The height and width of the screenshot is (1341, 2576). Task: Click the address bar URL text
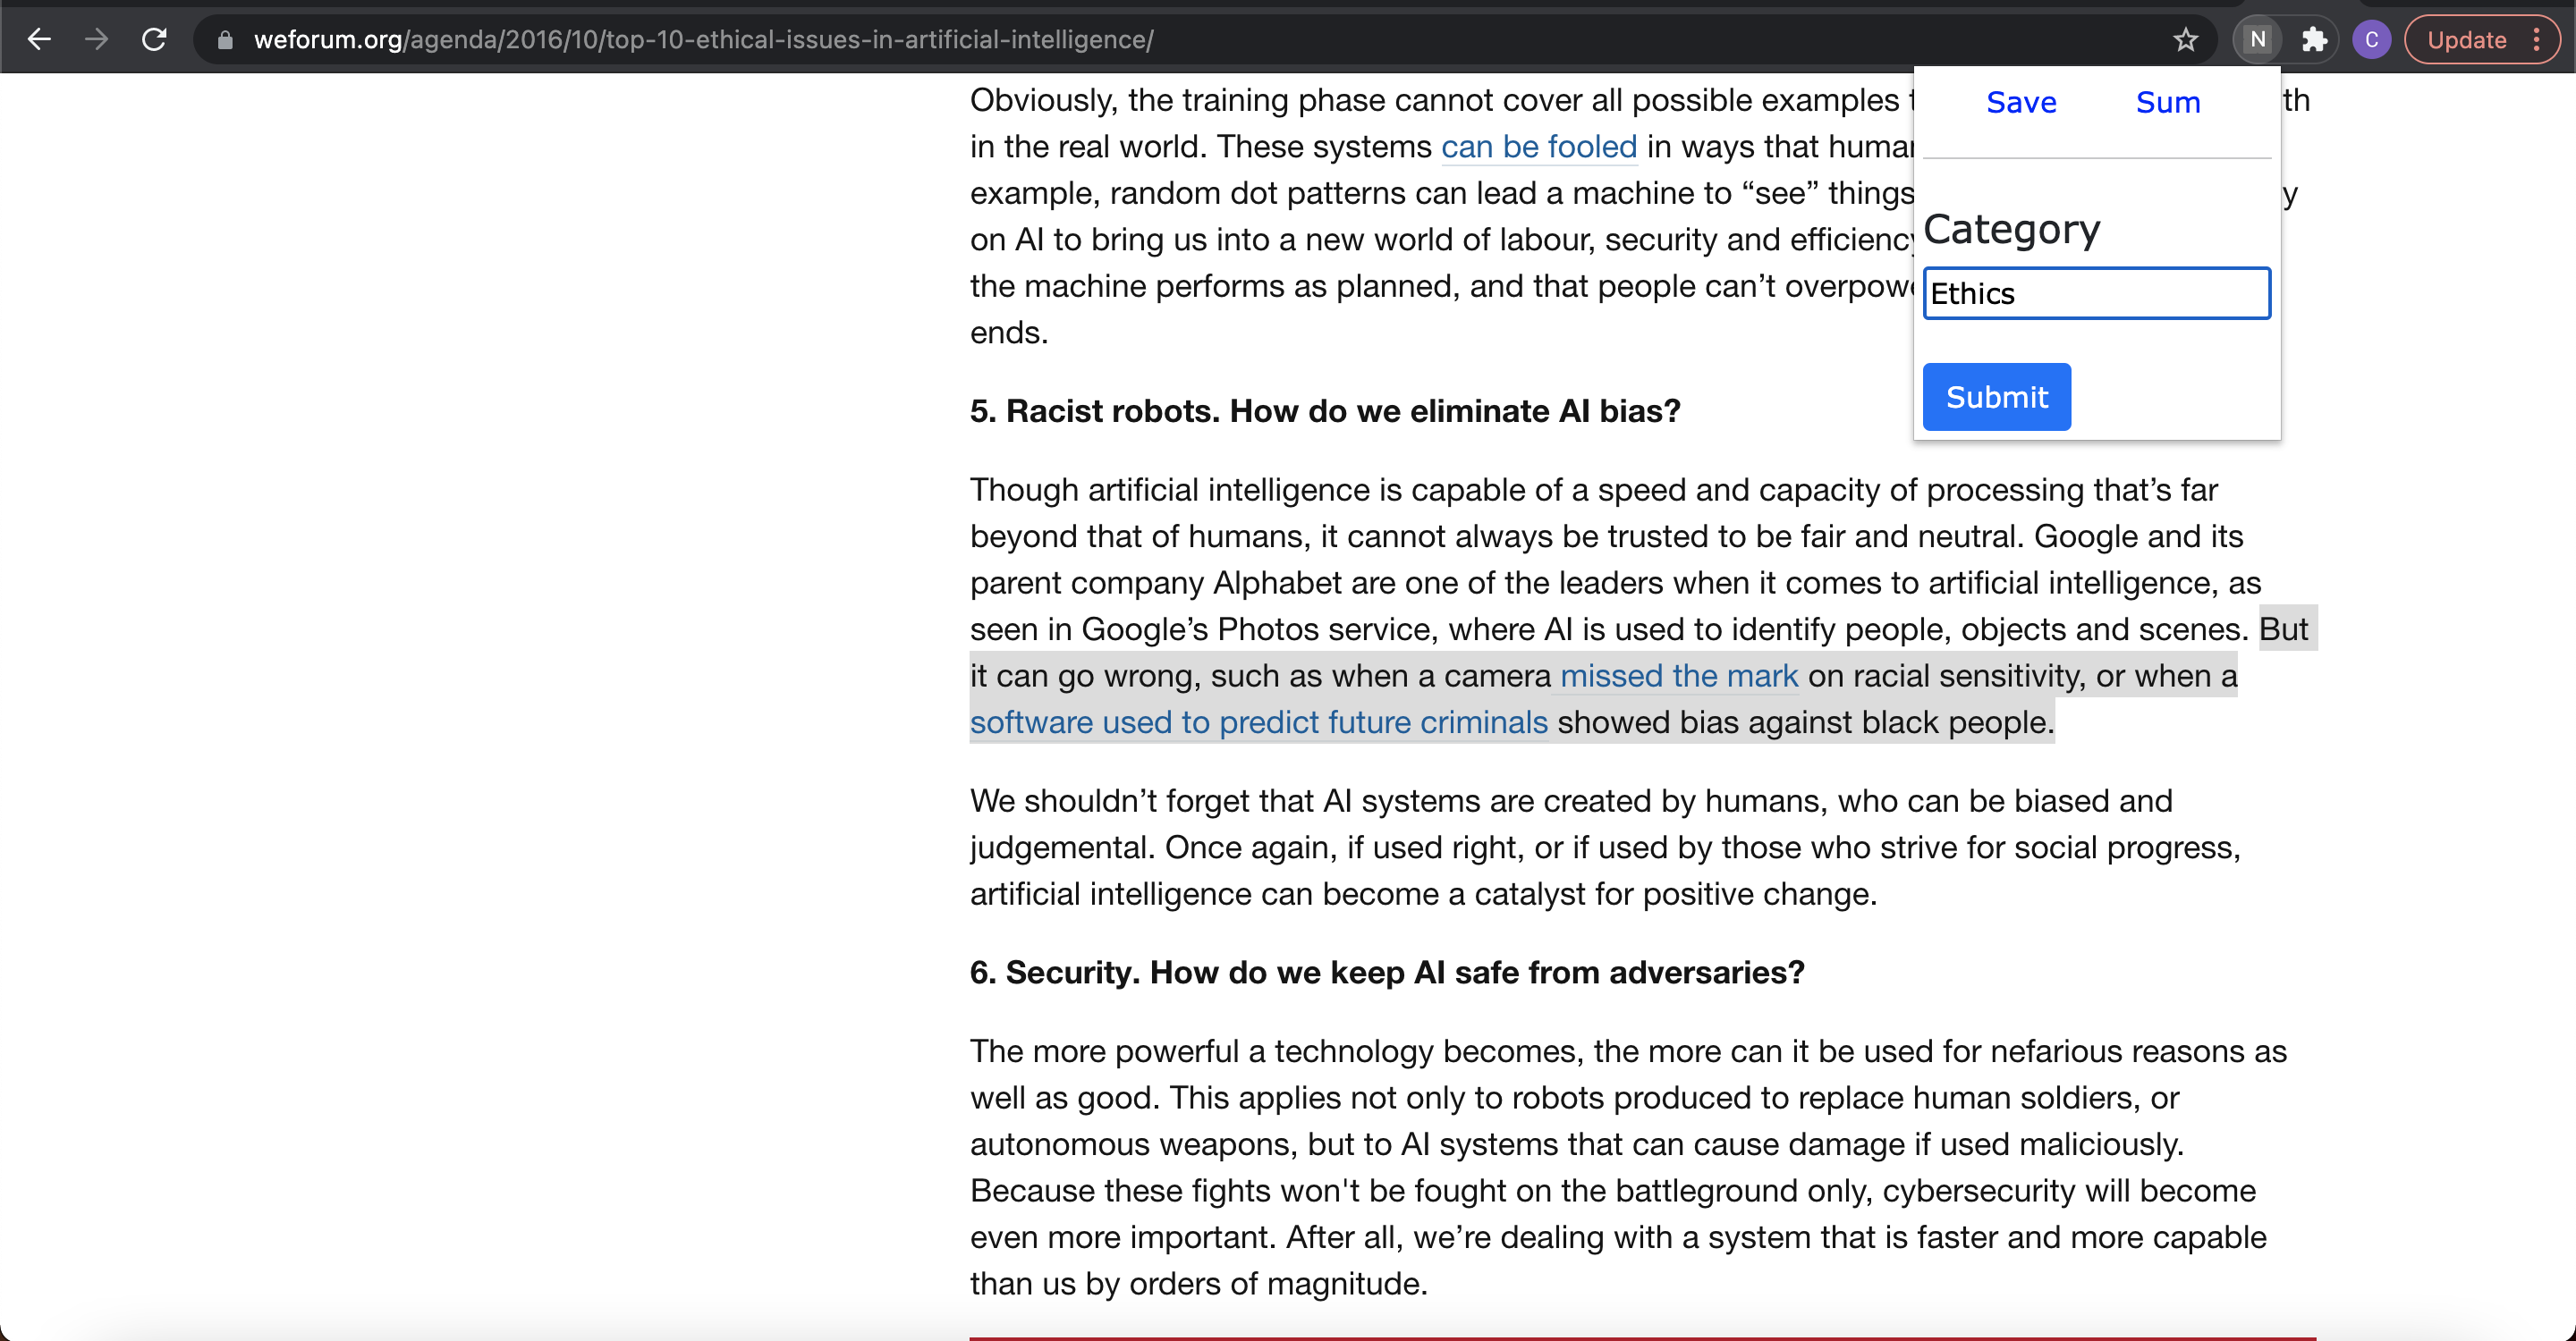[703, 40]
